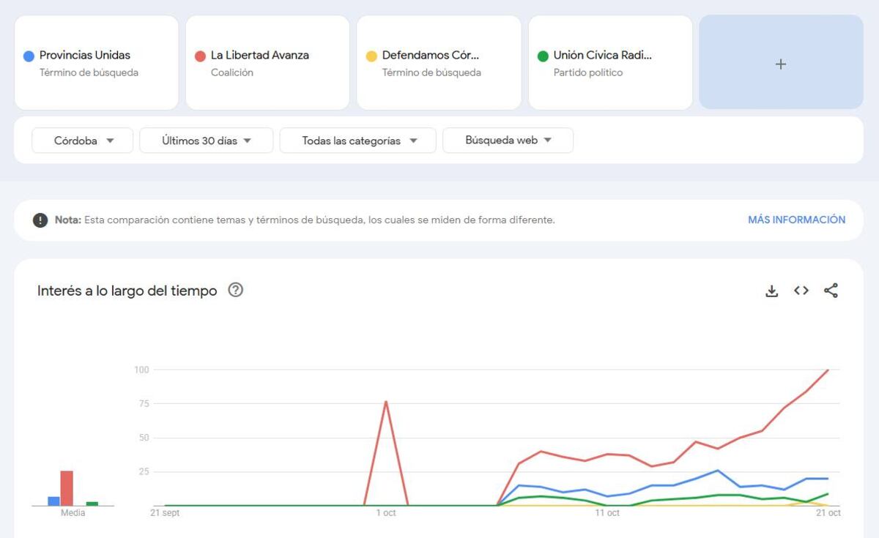This screenshot has height=538, width=879.
Task: Open the Búsqueda web search type dropdown
Action: 508,141
